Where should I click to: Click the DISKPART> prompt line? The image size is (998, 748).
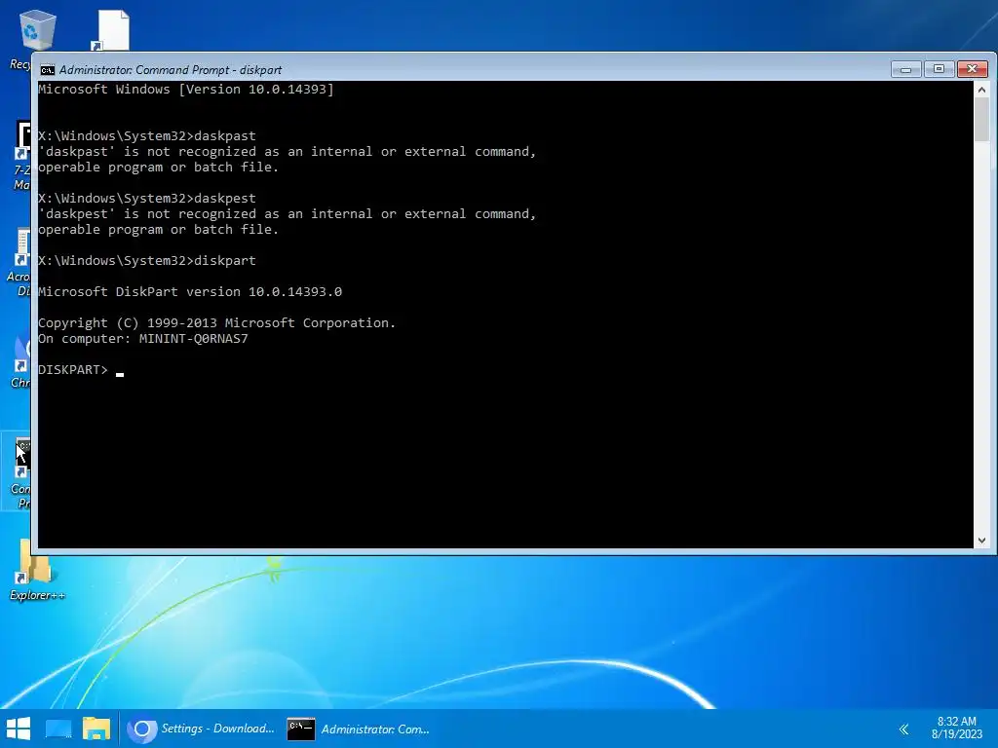pos(81,369)
